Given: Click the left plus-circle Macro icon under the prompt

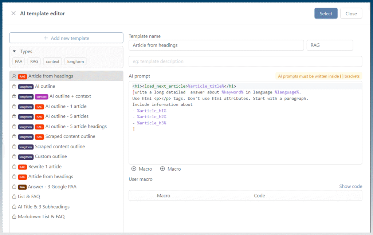Looking at the screenshot, I should click(x=134, y=169).
